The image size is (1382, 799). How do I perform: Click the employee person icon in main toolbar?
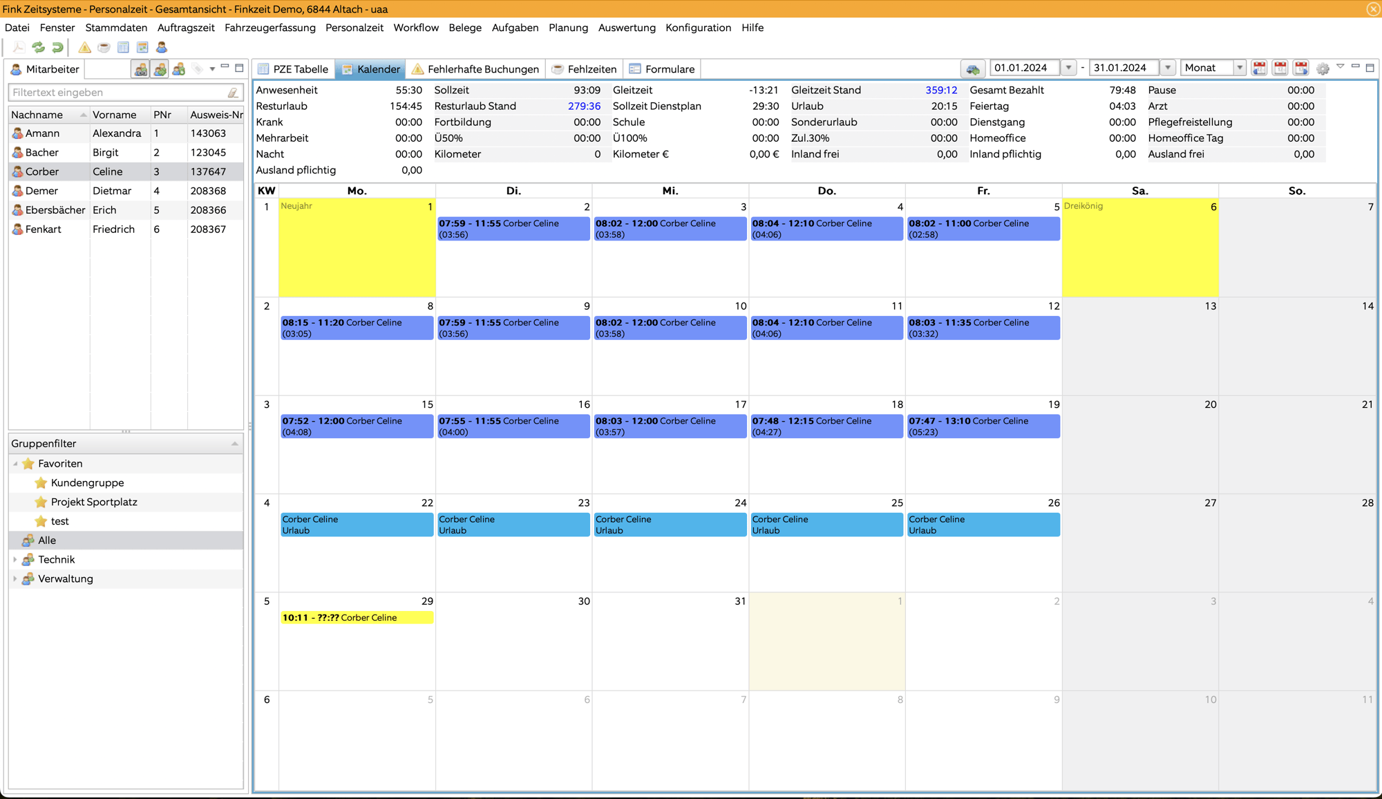162,47
